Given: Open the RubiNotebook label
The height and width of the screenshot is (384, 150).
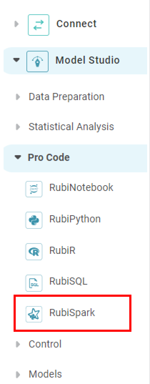Looking at the screenshot, I should (x=81, y=188).
